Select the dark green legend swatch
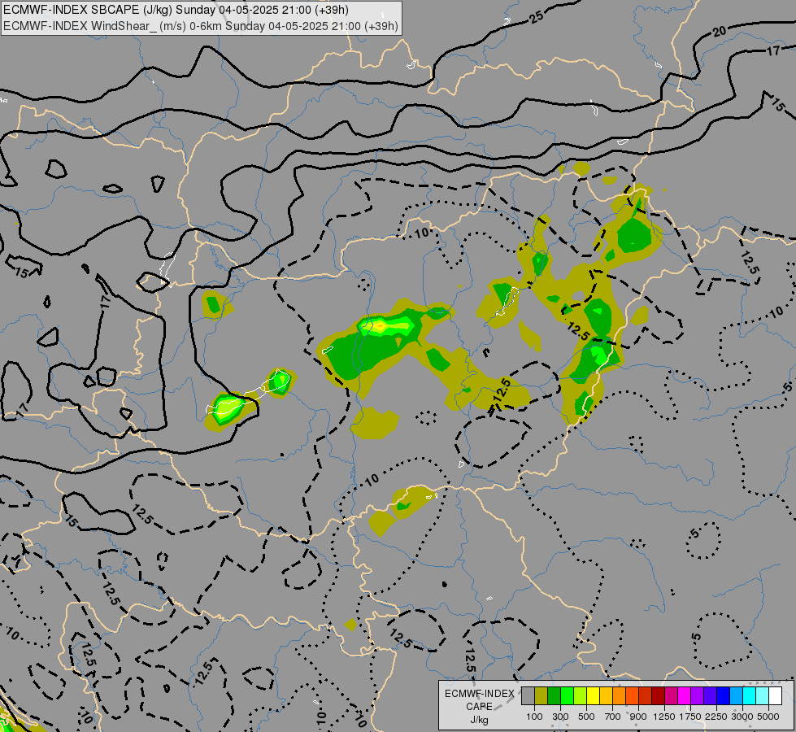The image size is (796, 732). [x=554, y=696]
